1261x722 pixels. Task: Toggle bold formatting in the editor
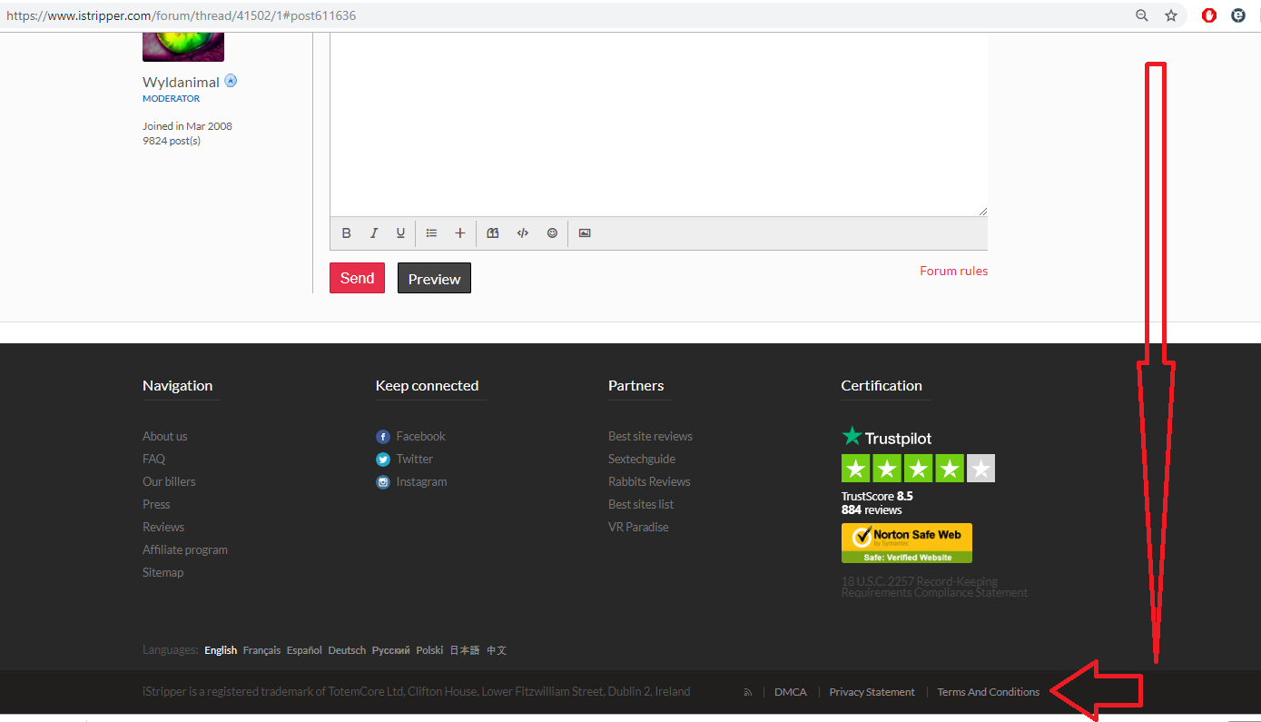click(x=346, y=233)
